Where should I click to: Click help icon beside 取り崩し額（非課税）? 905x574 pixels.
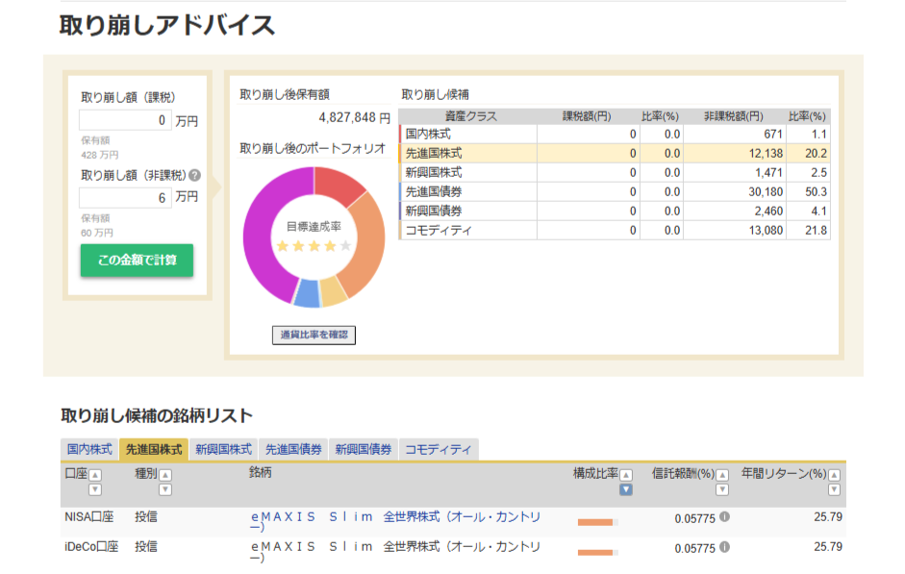tap(194, 176)
